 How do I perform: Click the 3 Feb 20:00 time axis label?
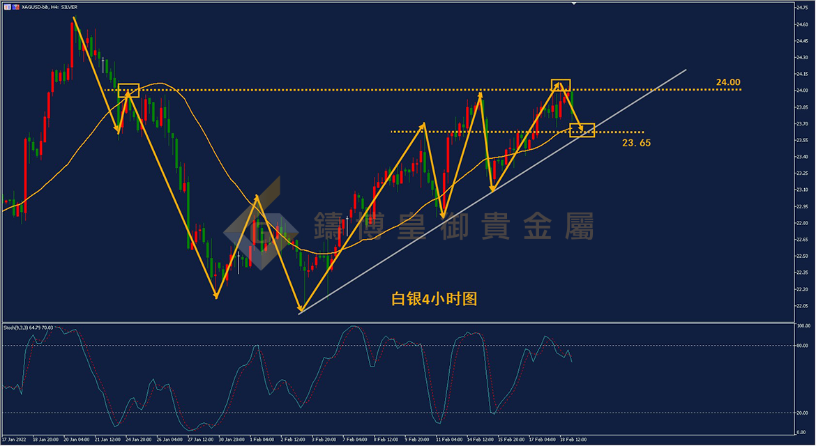[324, 439]
